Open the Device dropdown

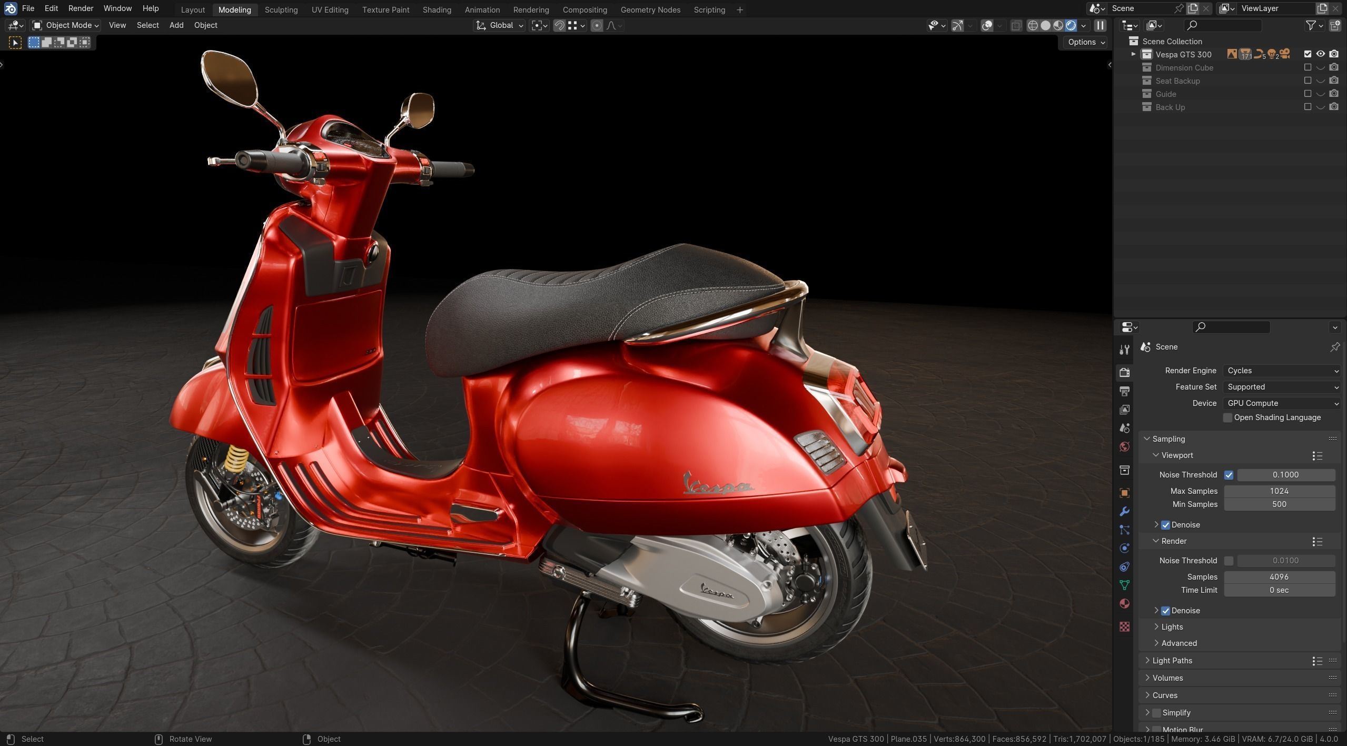1282,404
